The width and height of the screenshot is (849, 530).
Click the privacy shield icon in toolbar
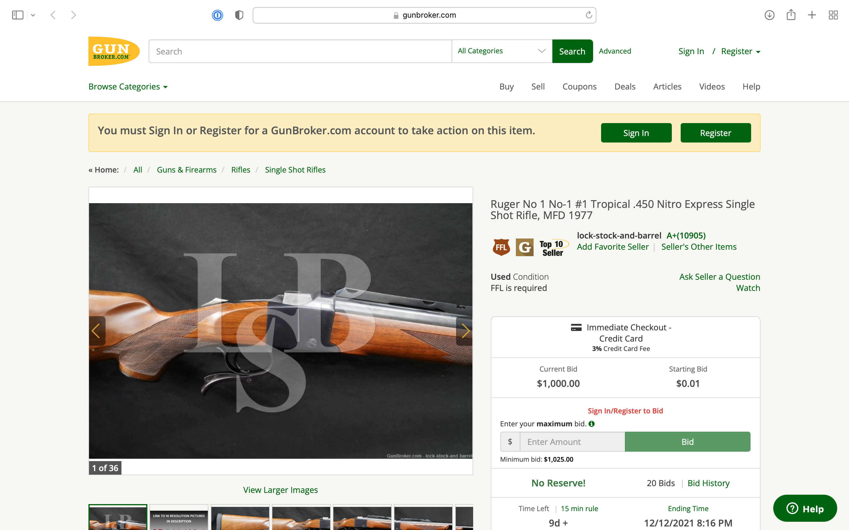(x=239, y=15)
